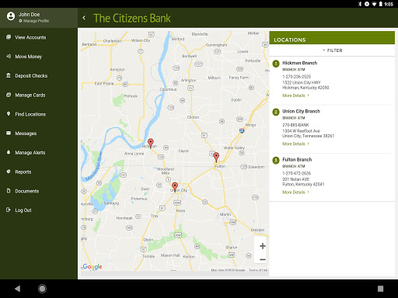Click the Manage Cards card icon
This screenshot has height=298, width=398.
click(x=9, y=95)
